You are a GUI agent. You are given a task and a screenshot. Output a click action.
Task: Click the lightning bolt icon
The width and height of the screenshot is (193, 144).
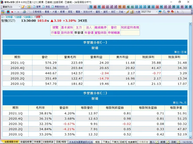pos(128,12)
